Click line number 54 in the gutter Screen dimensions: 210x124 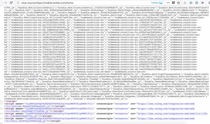1,104
